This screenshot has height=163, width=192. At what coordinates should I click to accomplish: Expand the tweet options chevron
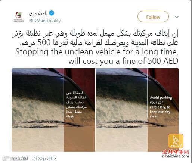click(x=177, y=17)
